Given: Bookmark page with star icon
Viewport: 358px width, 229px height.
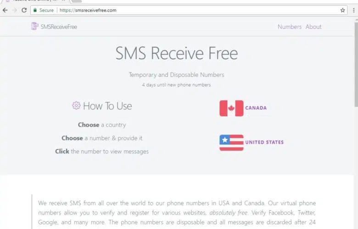Looking at the screenshot, I should point(342,10).
